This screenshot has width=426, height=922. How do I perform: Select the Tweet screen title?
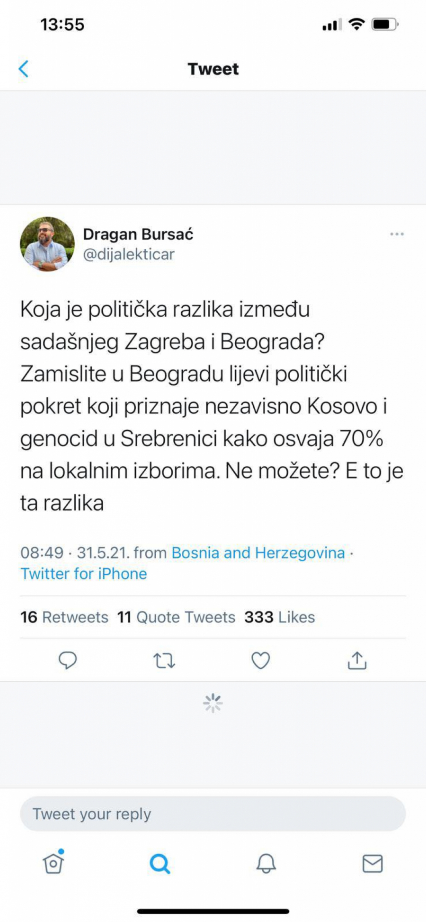pos(213,69)
